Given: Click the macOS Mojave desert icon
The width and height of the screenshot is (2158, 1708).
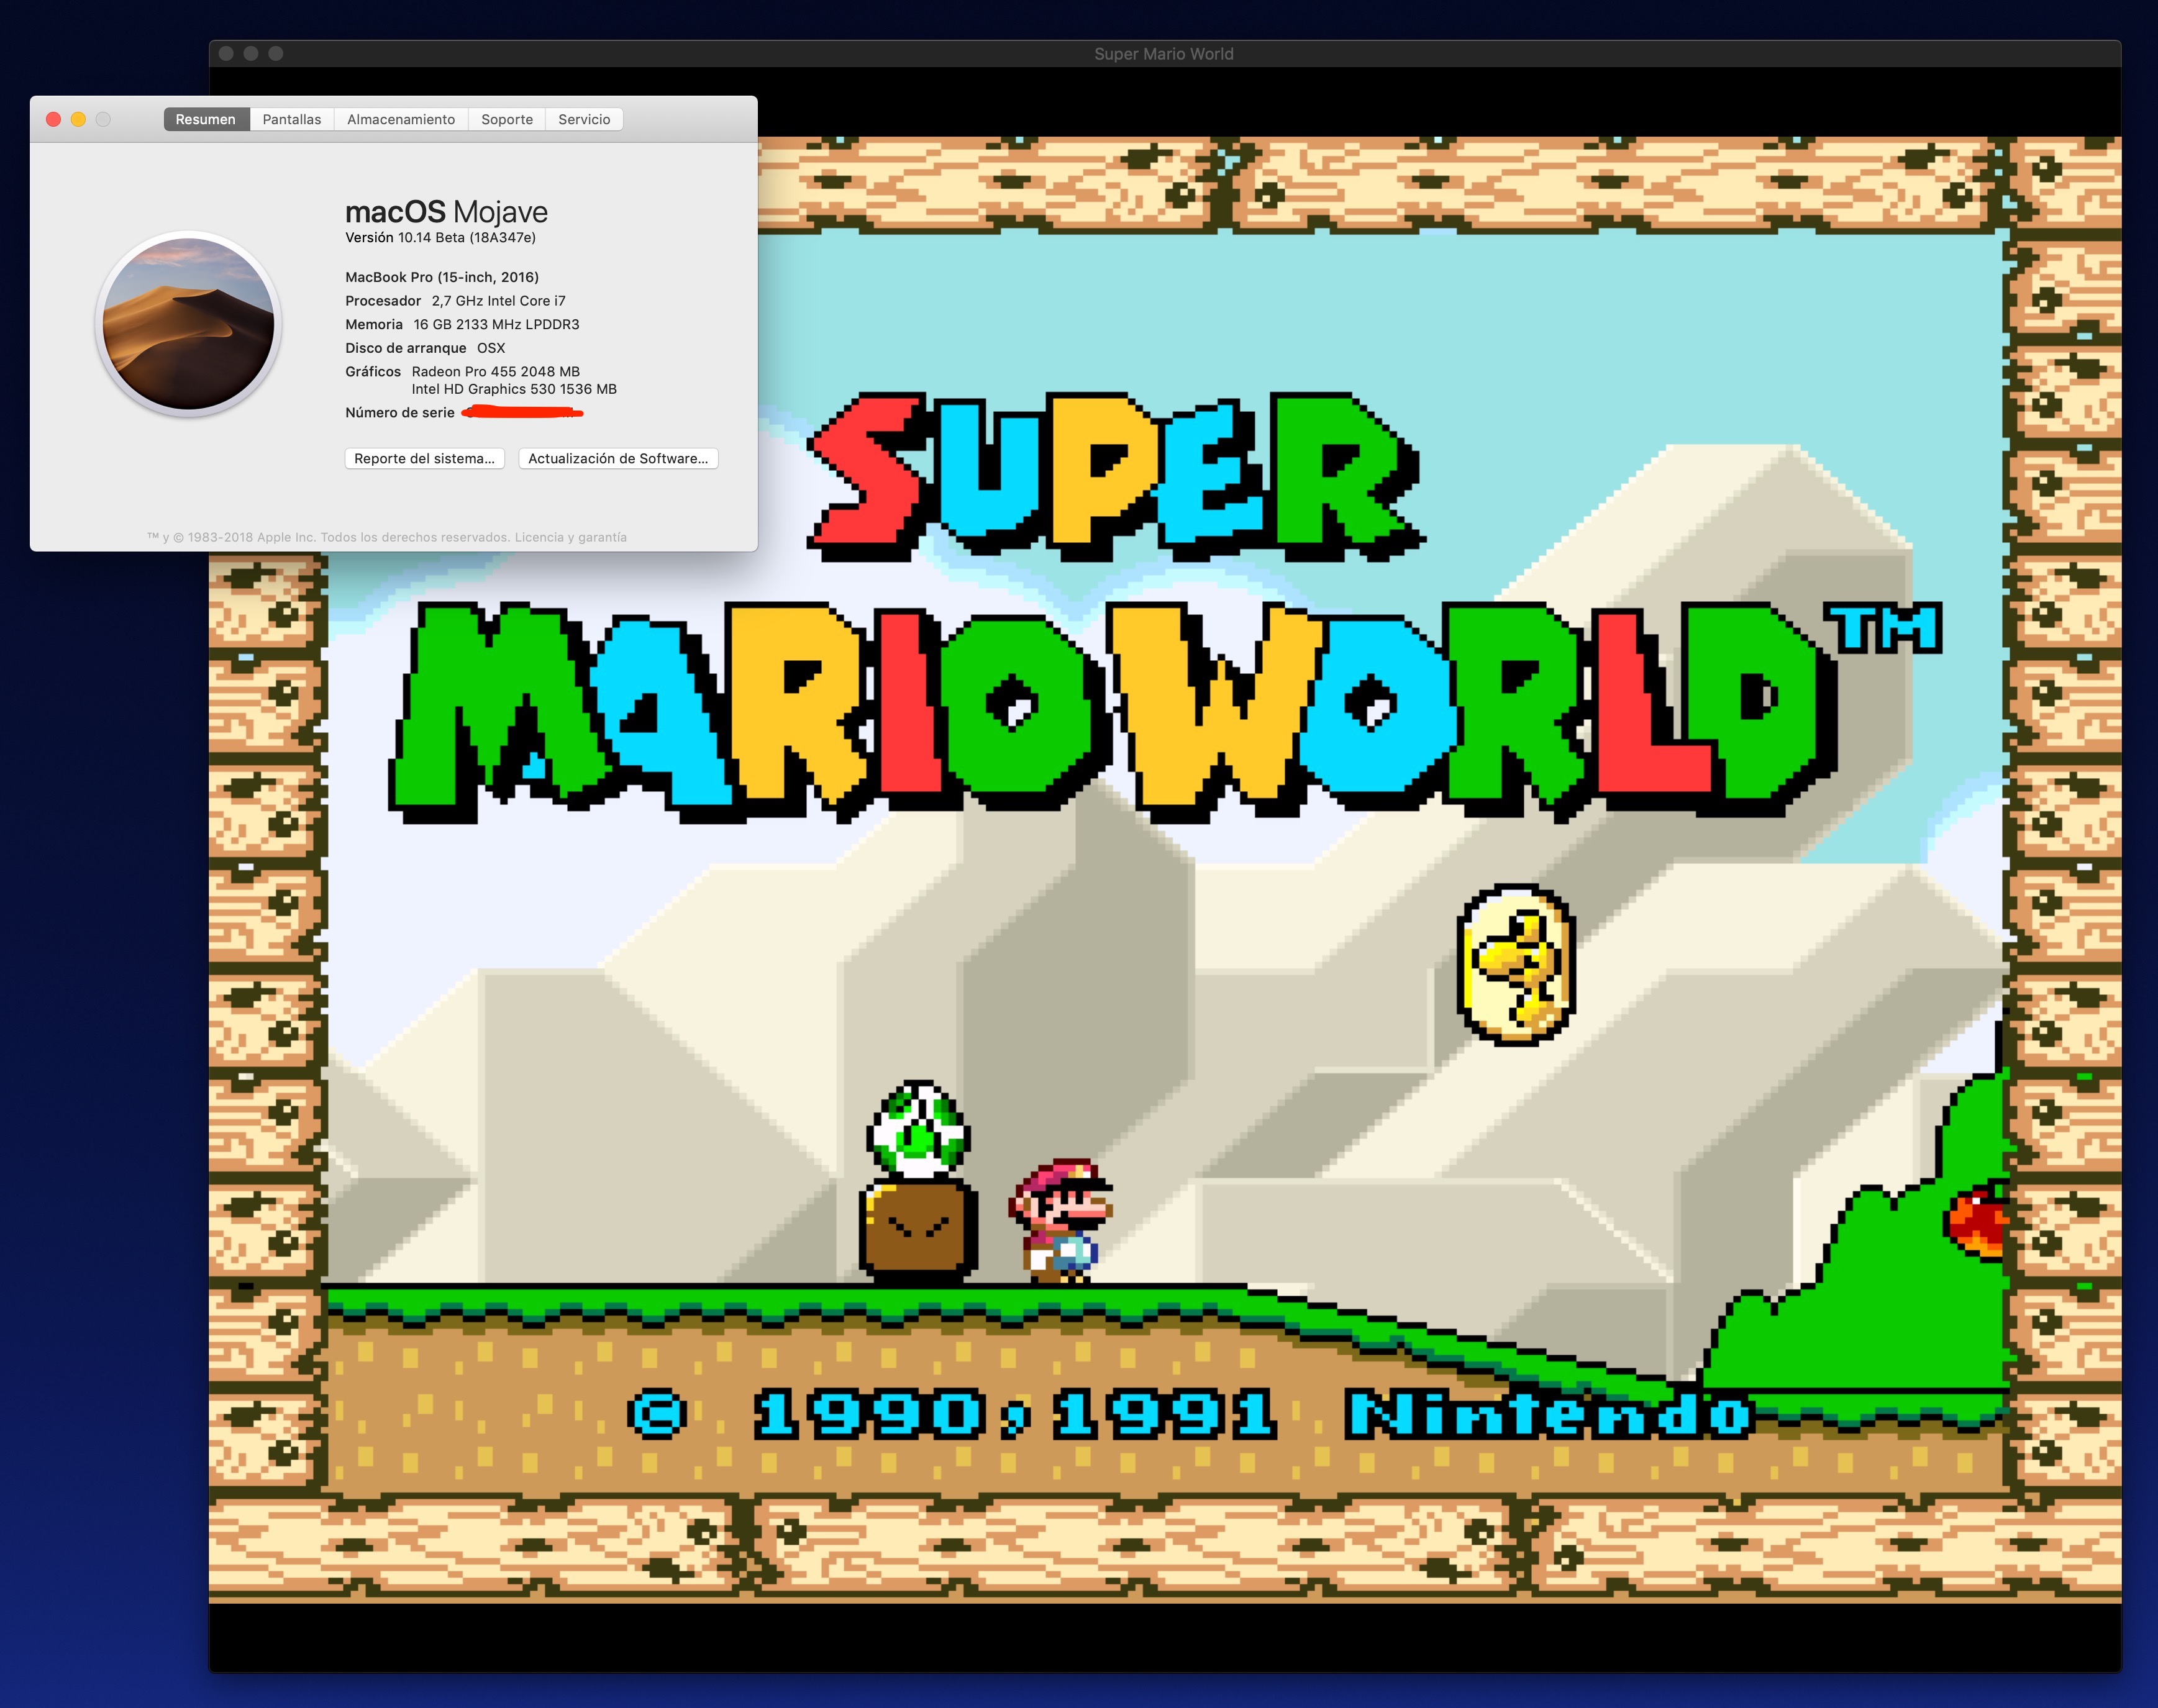Looking at the screenshot, I should tap(188, 323).
